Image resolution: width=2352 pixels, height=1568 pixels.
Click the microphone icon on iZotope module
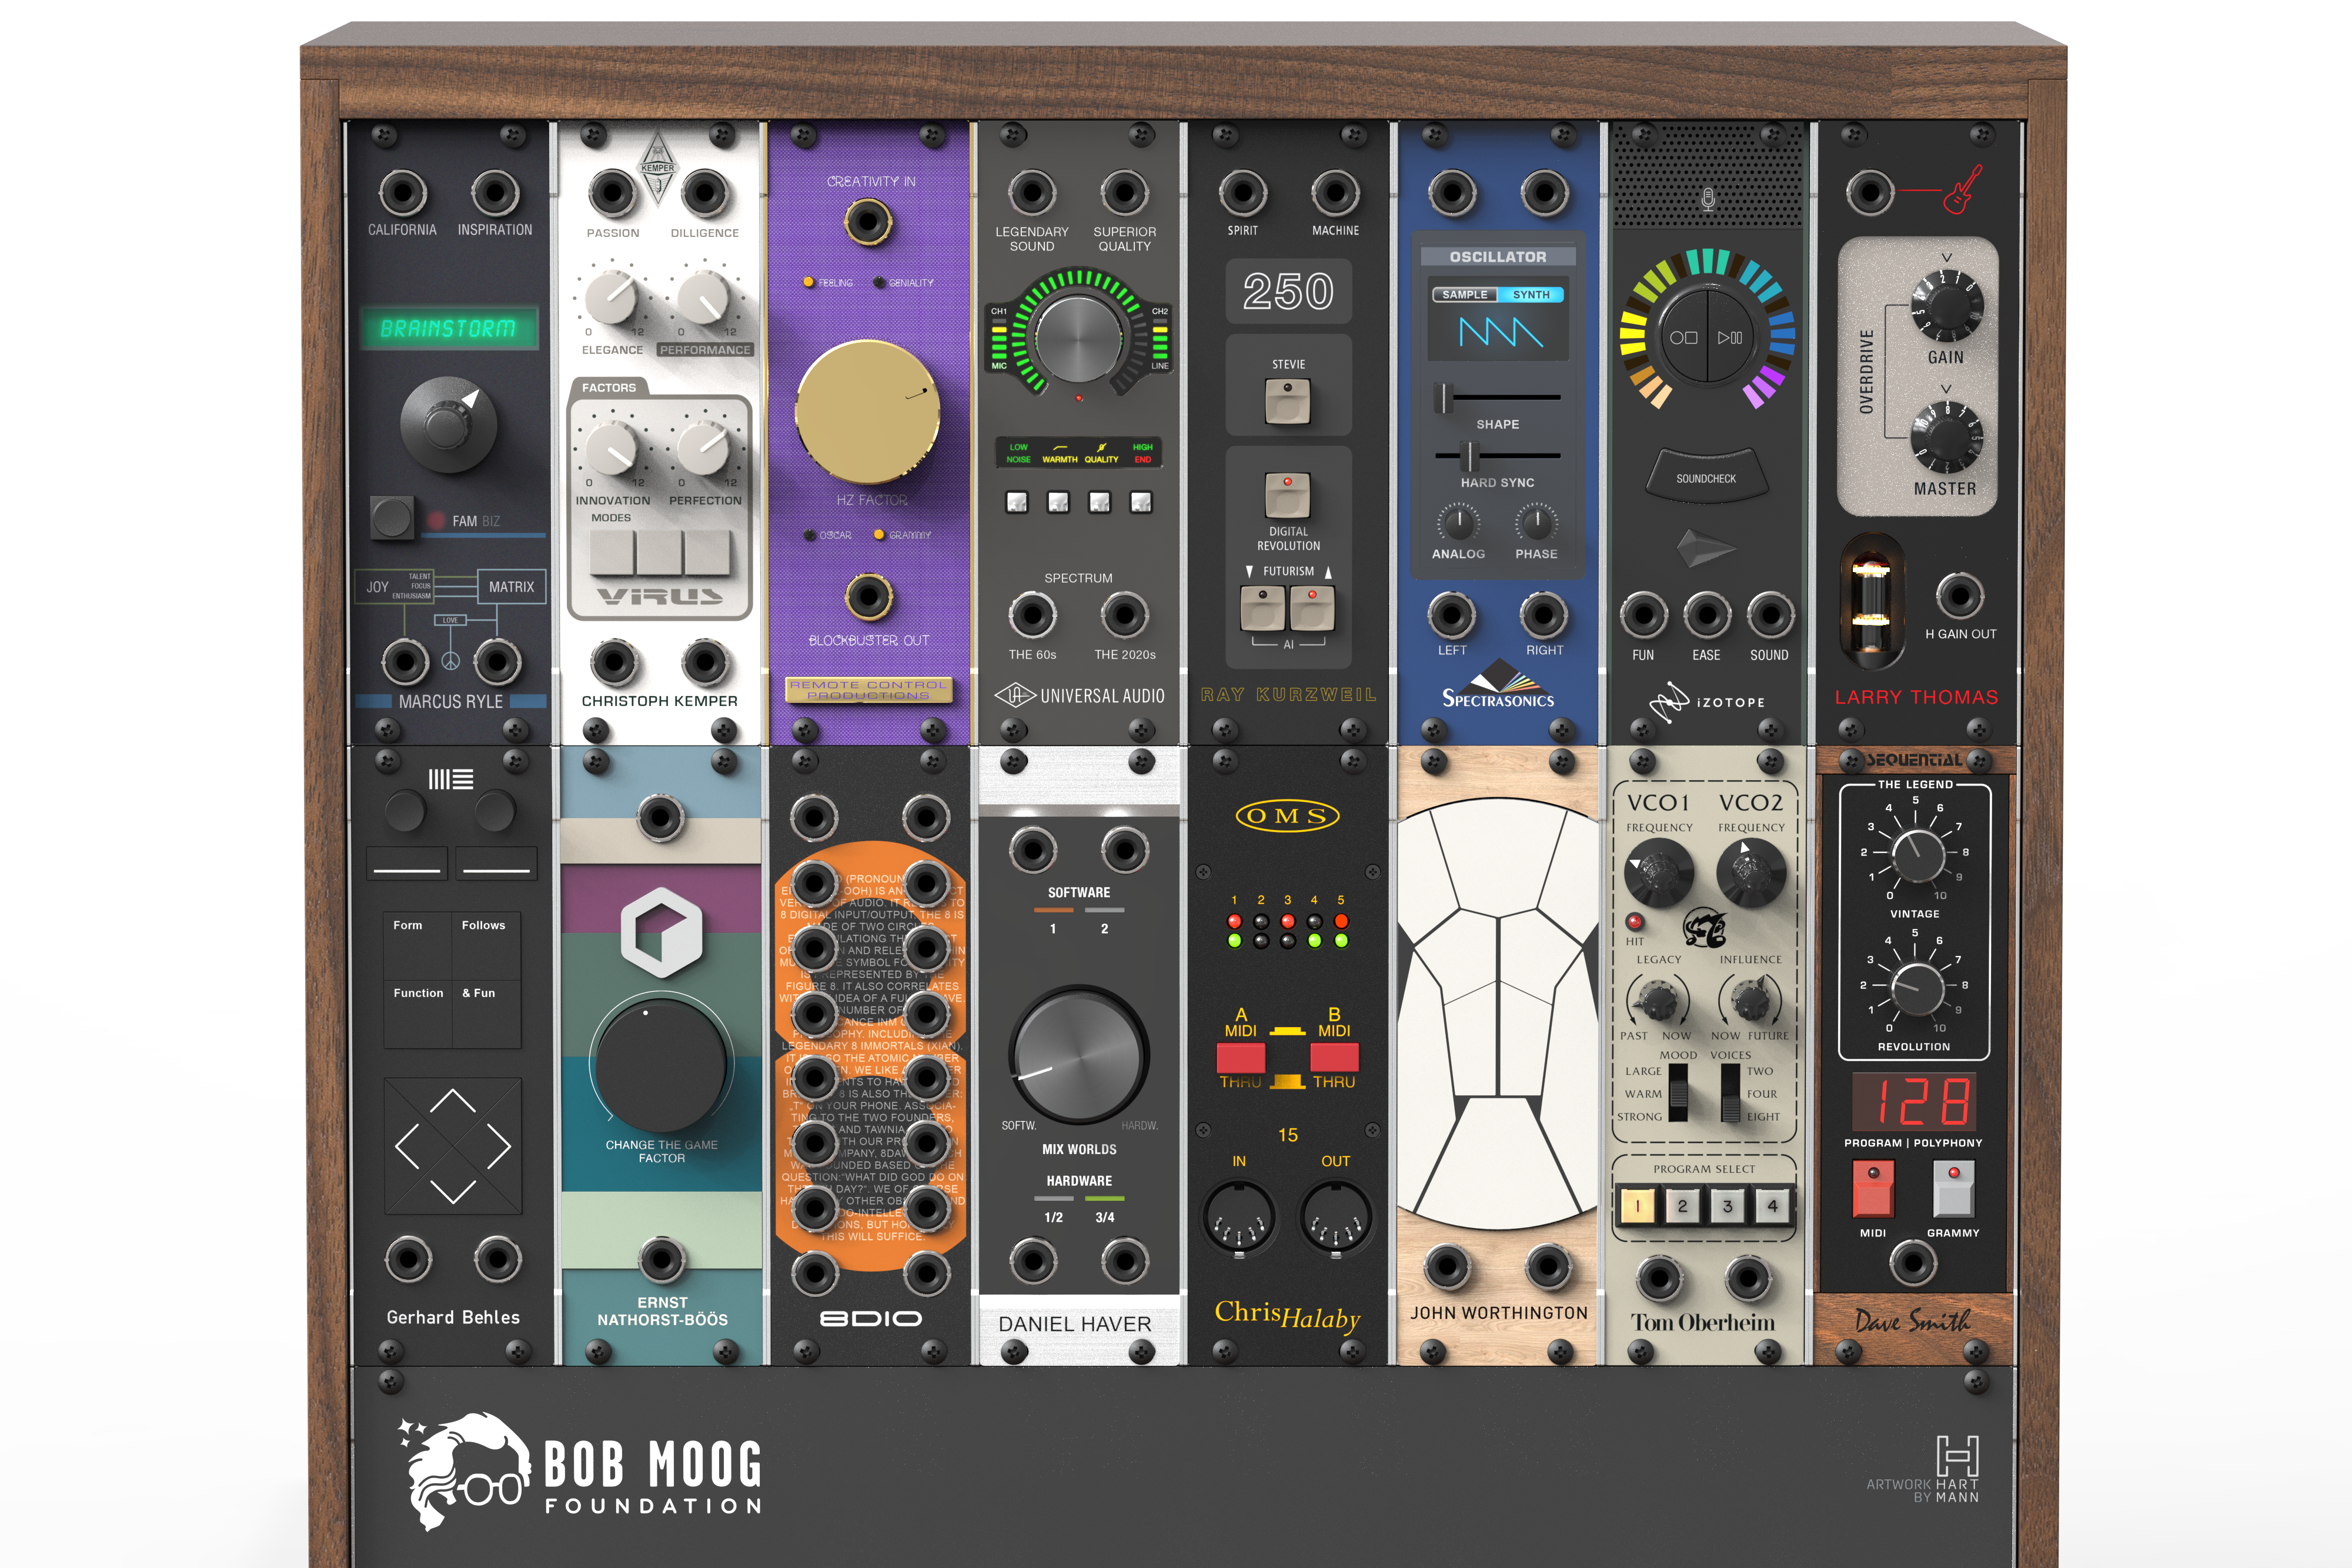(x=1707, y=199)
